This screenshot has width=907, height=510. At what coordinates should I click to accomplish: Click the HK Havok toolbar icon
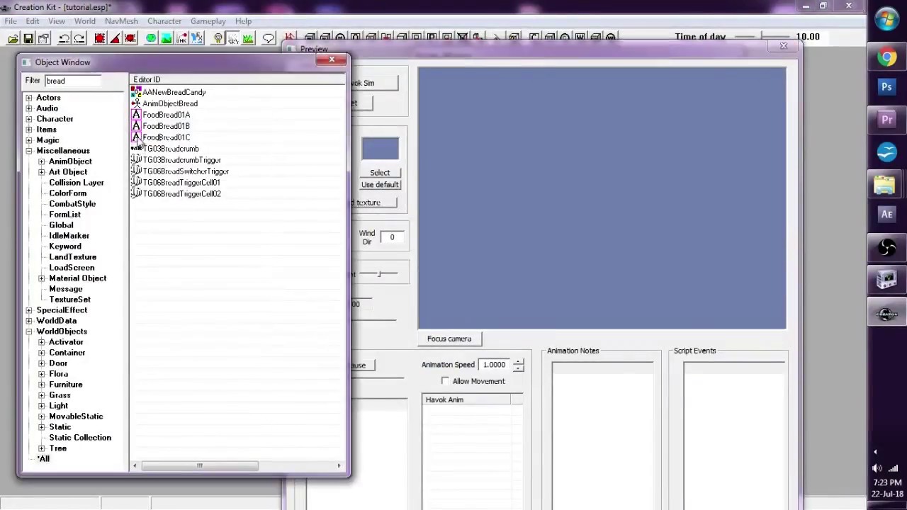click(182, 38)
